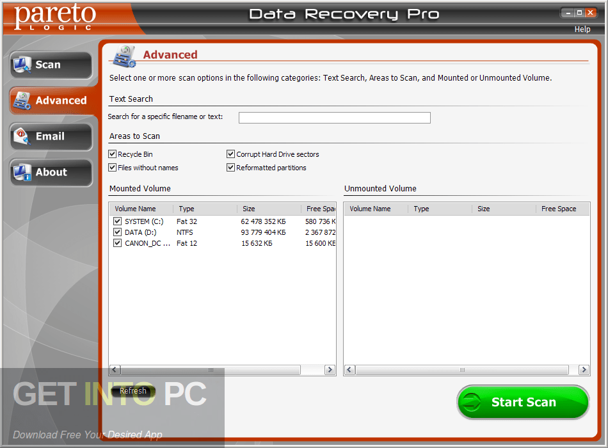Click the green arrow icon on Start Scan
This screenshot has height=448, width=608.
[x=472, y=402]
